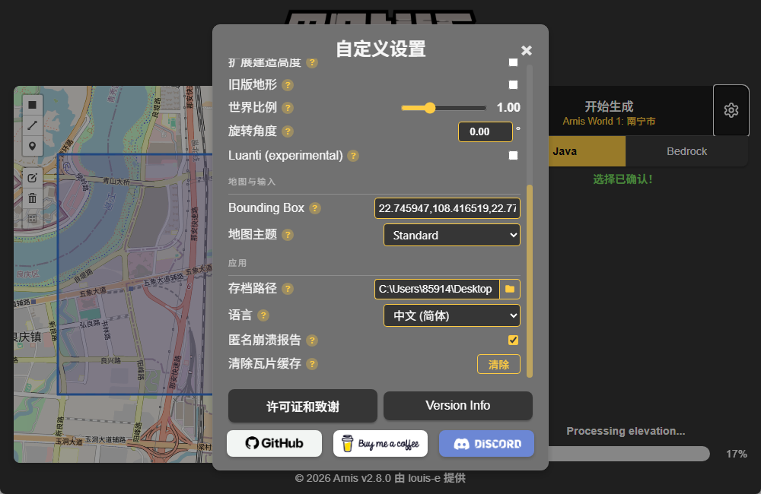Open the GitHub link button

pos(274,443)
